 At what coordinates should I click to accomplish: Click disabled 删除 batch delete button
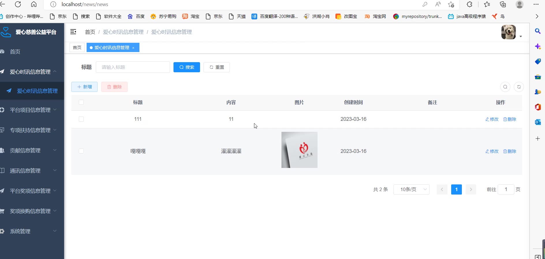coord(114,87)
